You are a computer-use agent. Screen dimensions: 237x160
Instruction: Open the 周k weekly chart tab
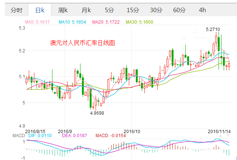tap(63, 10)
